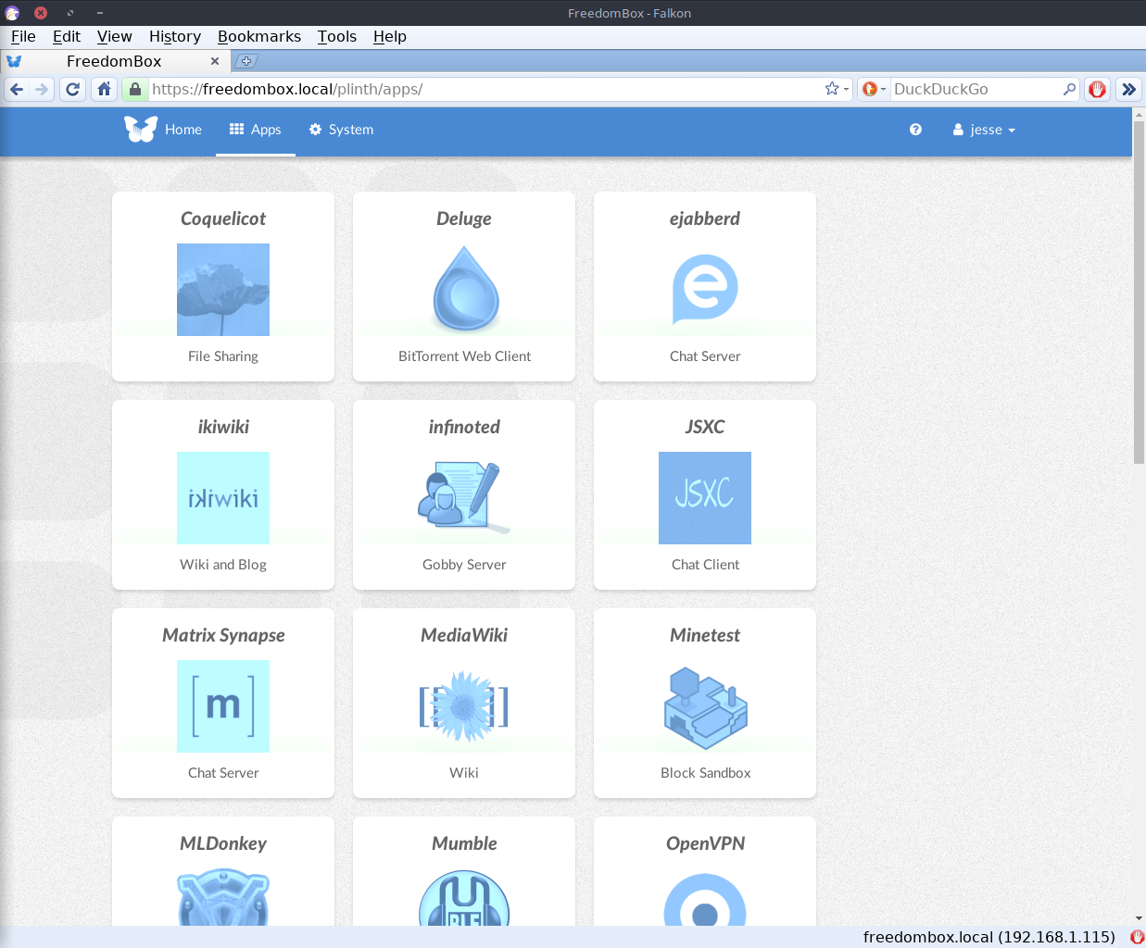1146x948 pixels.
Task: Click the scrollbar down arrow
Action: (x=1139, y=918)
